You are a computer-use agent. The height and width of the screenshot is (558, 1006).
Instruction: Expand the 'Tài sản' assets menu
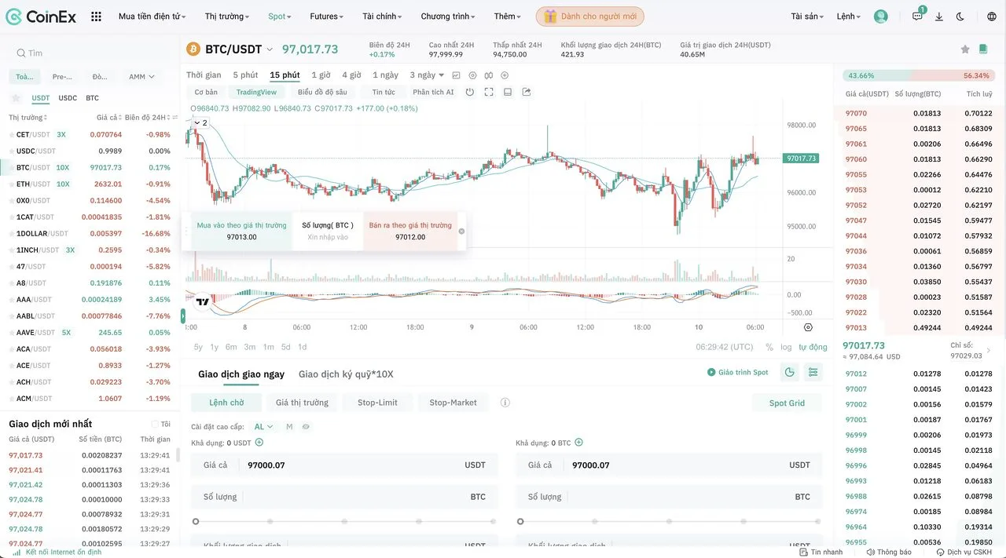click(x=808, y=16)
